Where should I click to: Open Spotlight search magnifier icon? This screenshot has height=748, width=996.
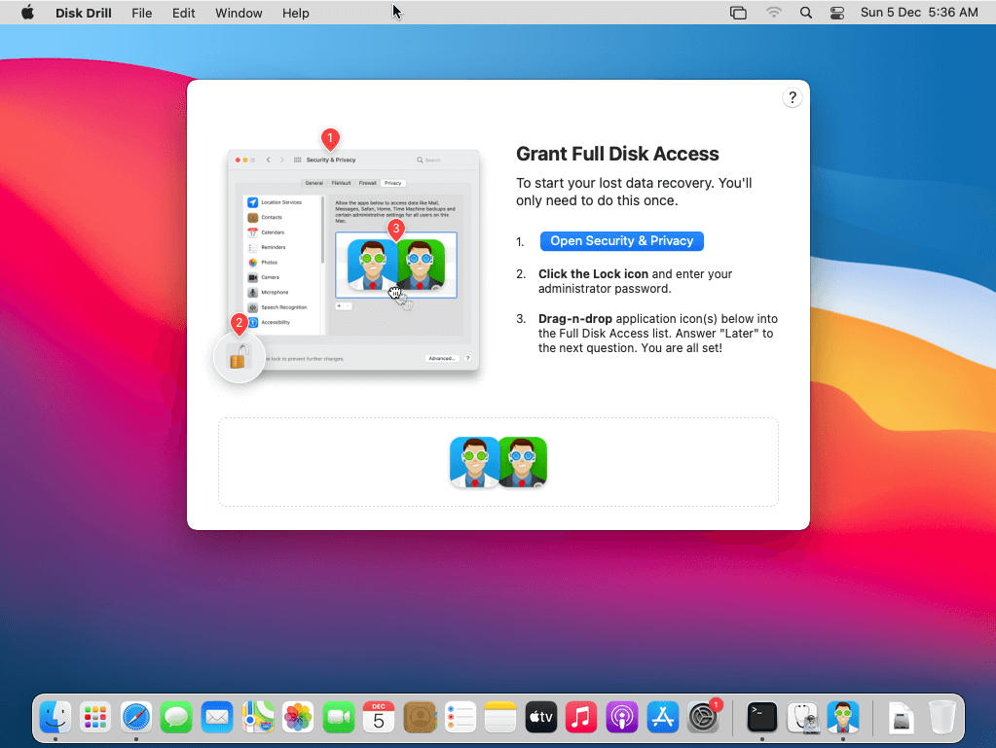tap(805, 13)
